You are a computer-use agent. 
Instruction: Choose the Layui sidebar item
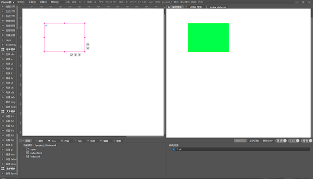8,40
